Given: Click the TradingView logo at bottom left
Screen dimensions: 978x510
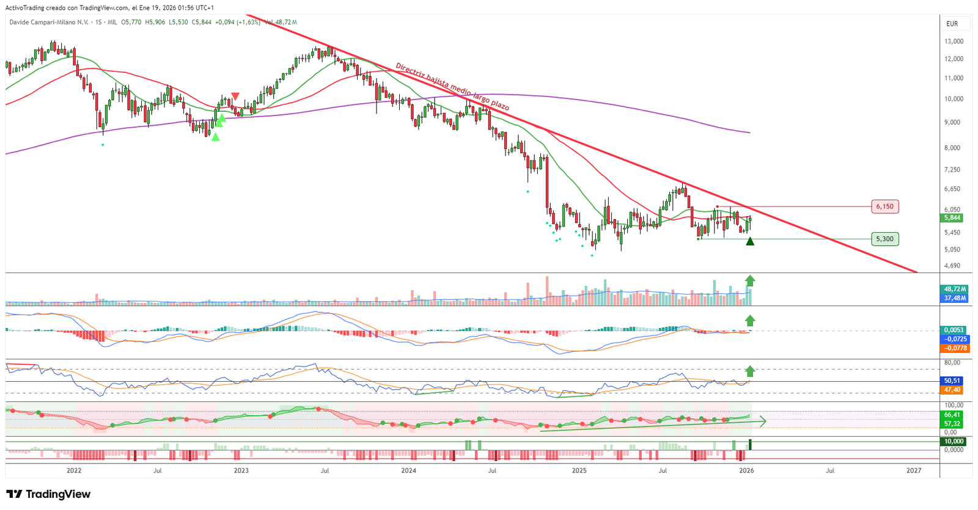Looking at the screenshot, I should tap(48, 494).
